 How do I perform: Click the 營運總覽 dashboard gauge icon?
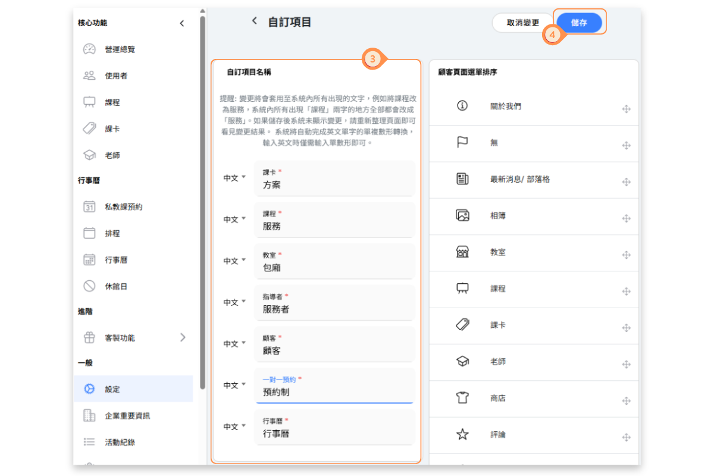point(89,49)
